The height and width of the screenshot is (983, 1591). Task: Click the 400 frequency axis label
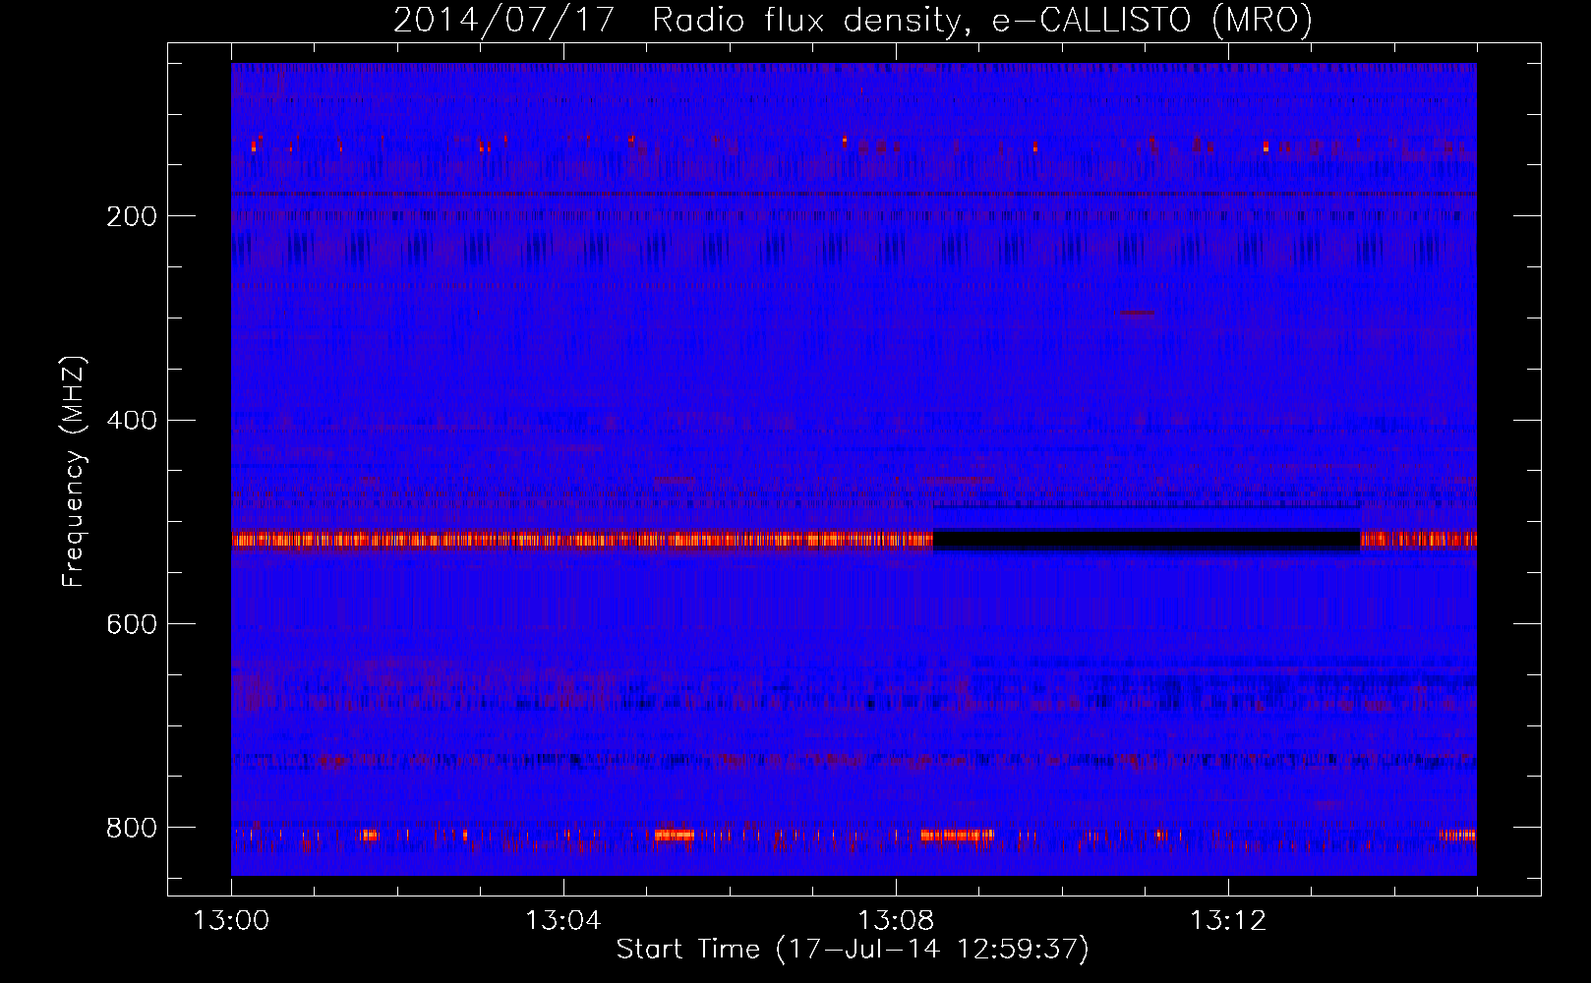132,421
